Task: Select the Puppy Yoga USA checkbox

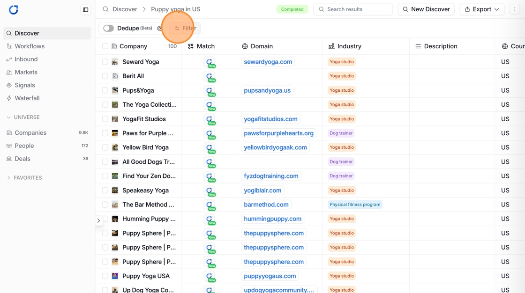Action: (x=105, y=276)
